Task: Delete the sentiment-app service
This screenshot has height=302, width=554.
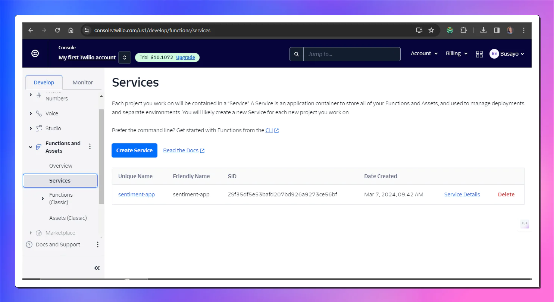Action: 506,194
